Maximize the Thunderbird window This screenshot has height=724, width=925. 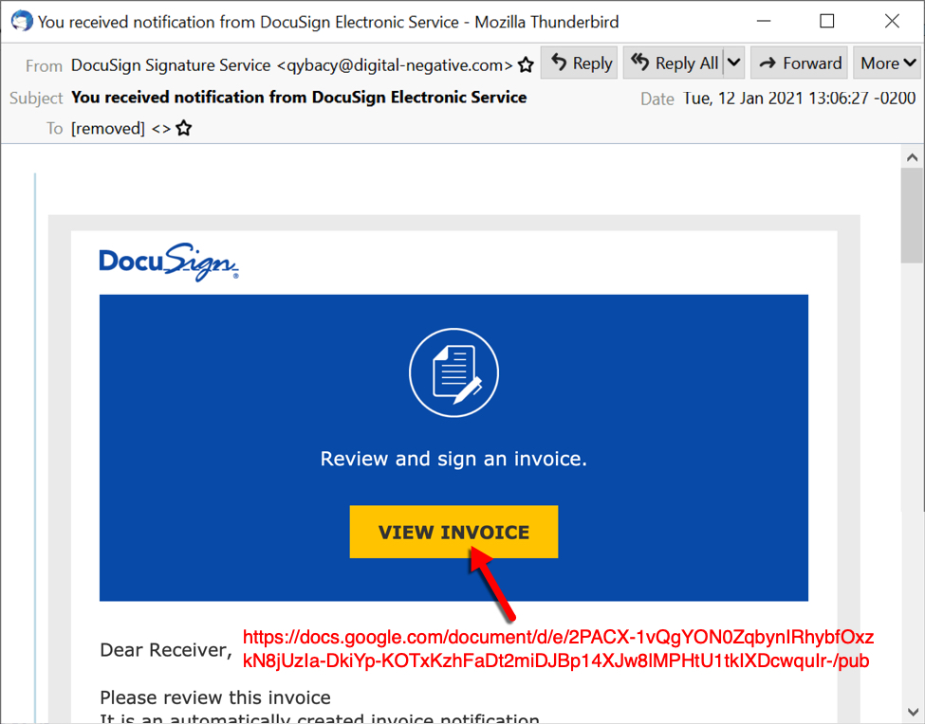826,20
